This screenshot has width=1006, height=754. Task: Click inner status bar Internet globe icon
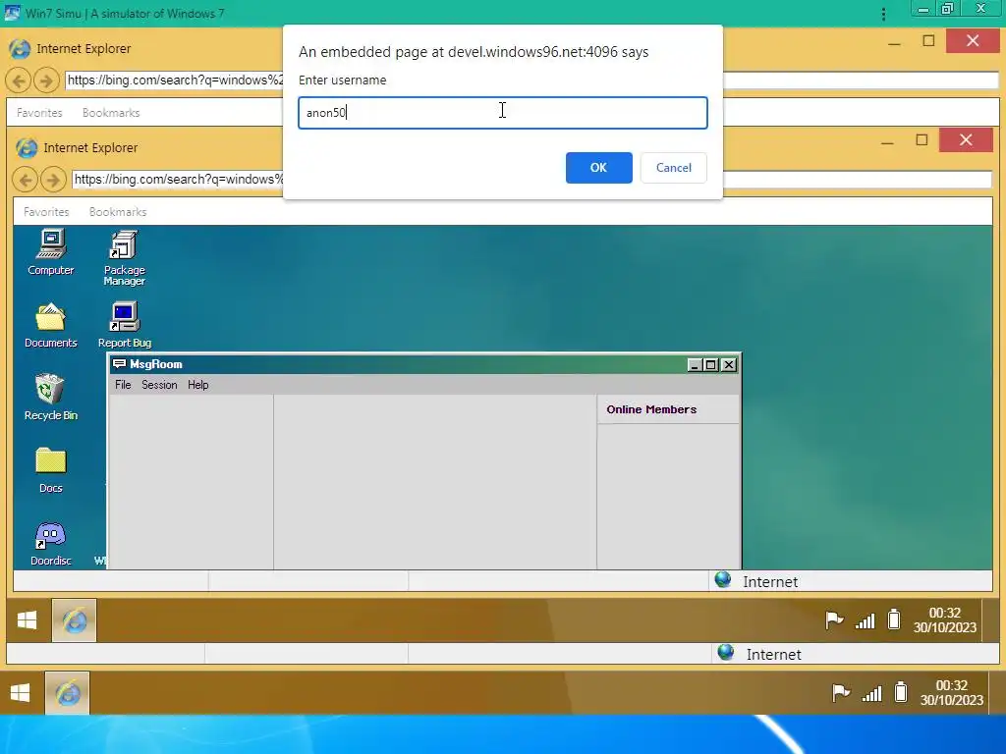click(723, 579)
